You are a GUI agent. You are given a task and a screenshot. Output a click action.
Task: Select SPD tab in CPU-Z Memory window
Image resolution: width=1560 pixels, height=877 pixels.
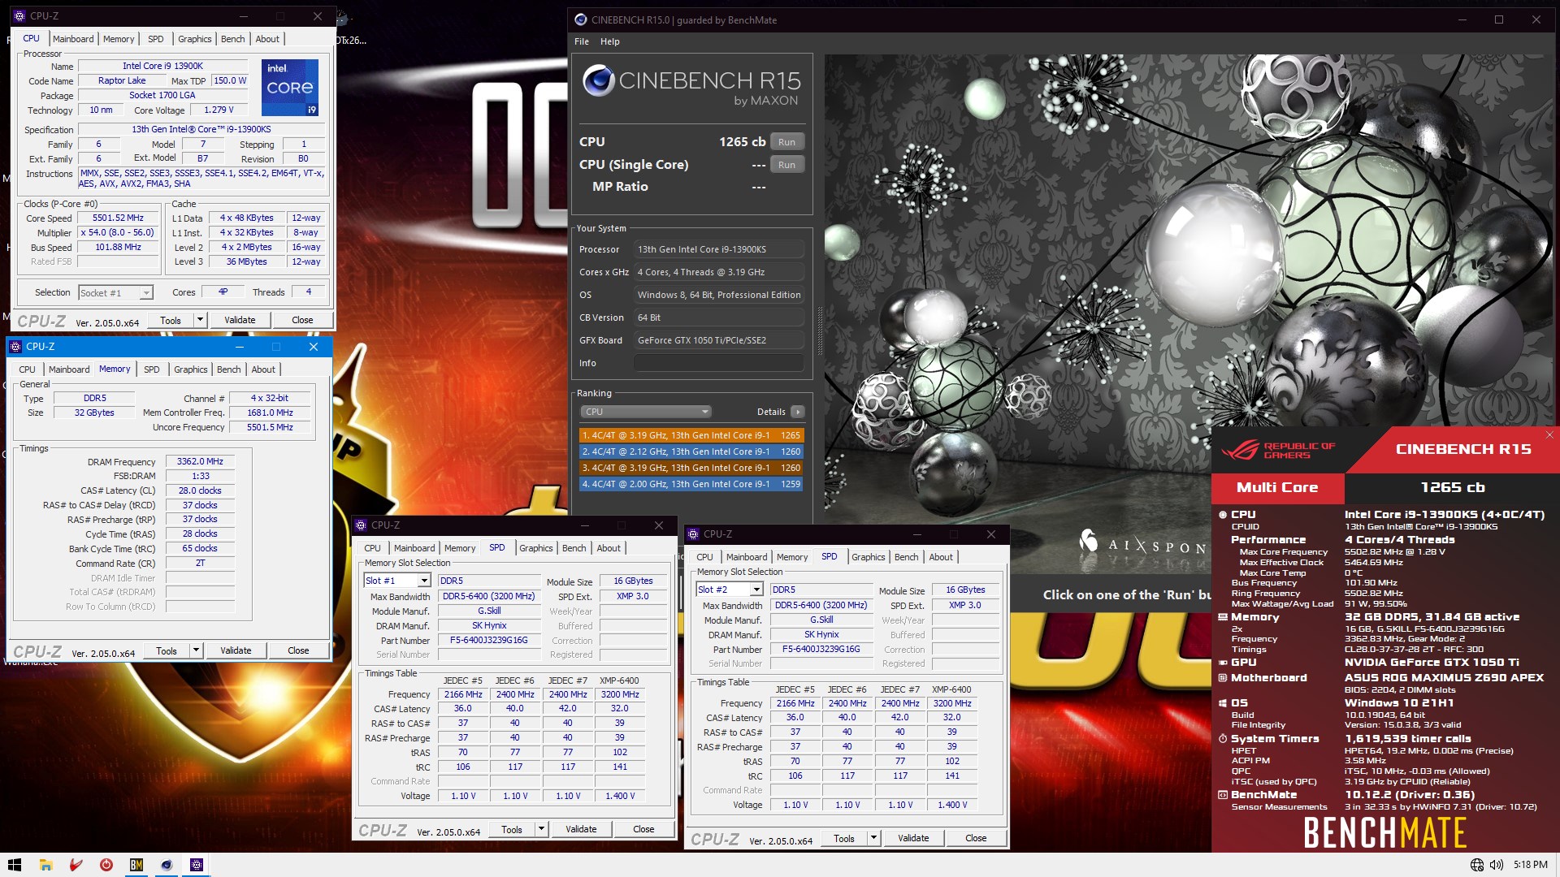pyautogui.click(x=152, y=369)
